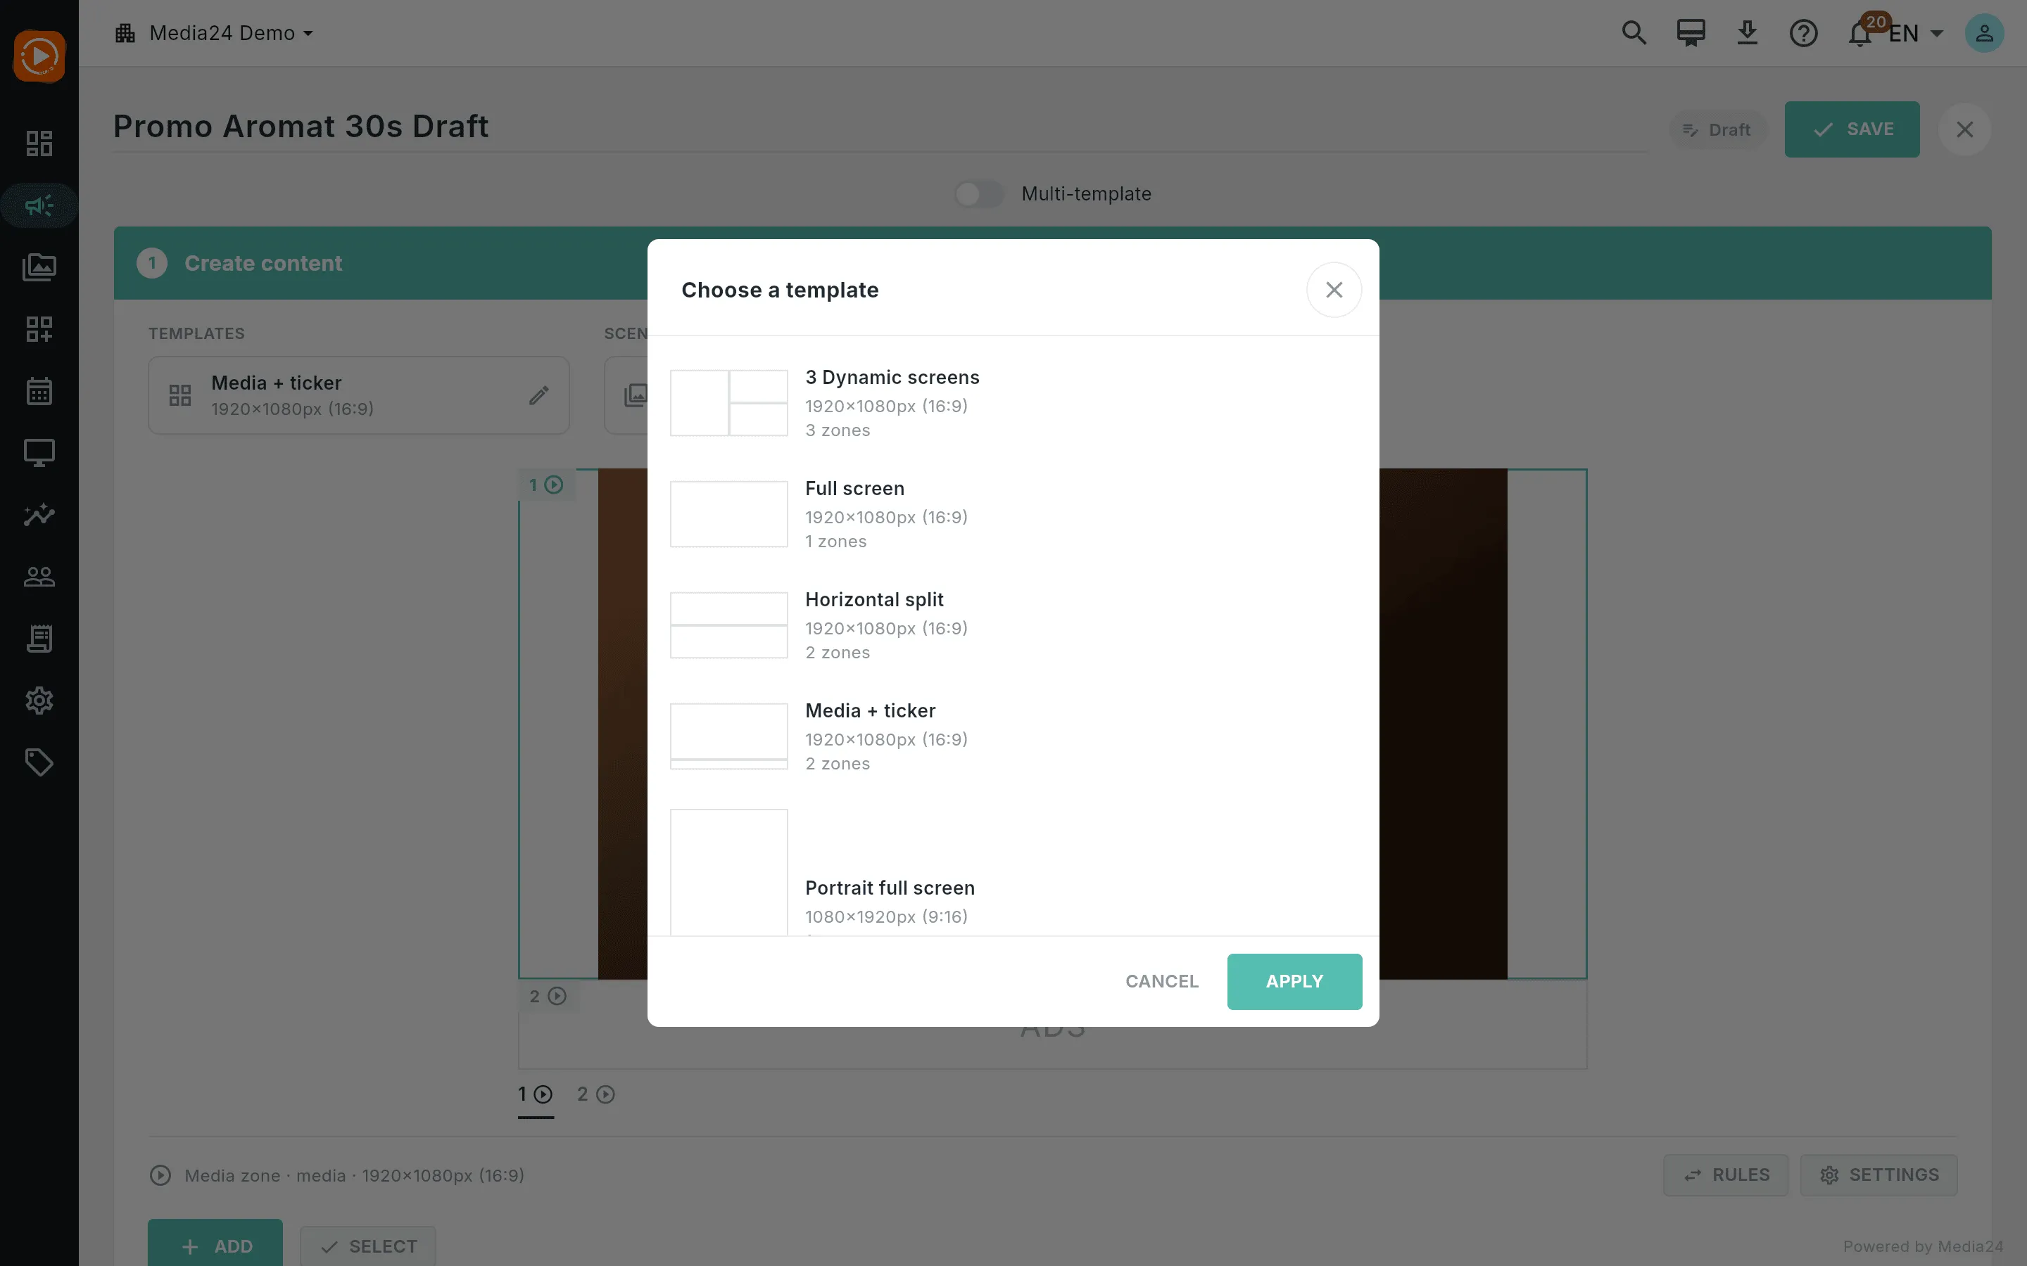Open the tags sidebar icon

point(39,763)
